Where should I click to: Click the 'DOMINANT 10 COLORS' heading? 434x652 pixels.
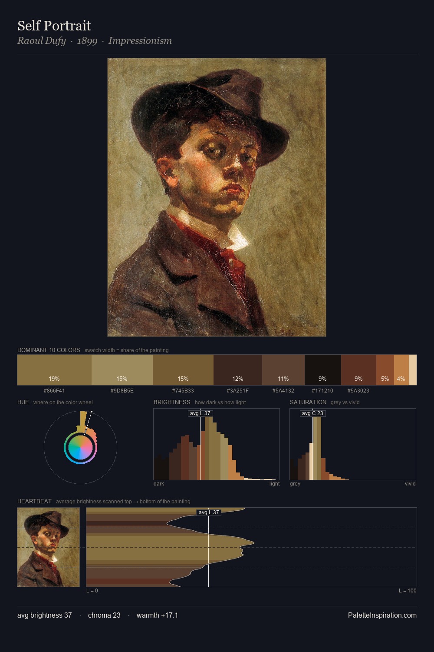49,350
